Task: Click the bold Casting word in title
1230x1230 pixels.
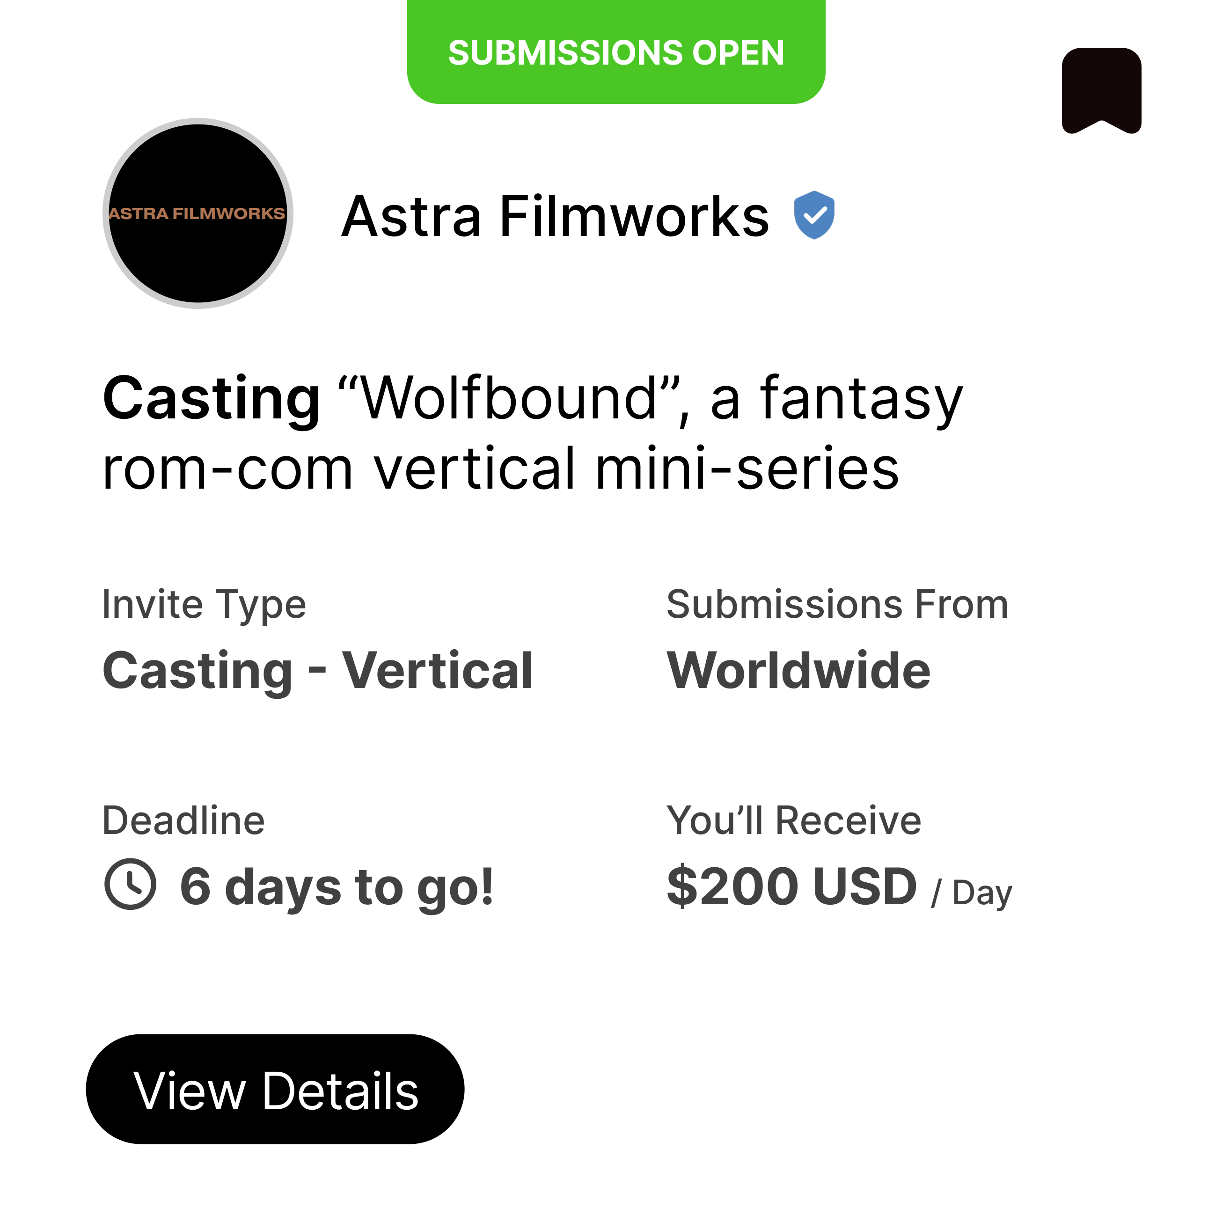Action: (x=212, y=400)
